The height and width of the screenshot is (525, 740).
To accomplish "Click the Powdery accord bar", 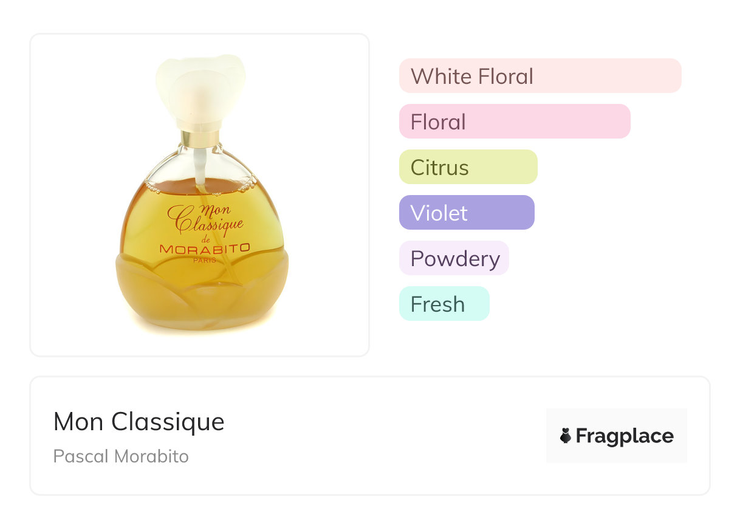I will (x=453, y=258).
